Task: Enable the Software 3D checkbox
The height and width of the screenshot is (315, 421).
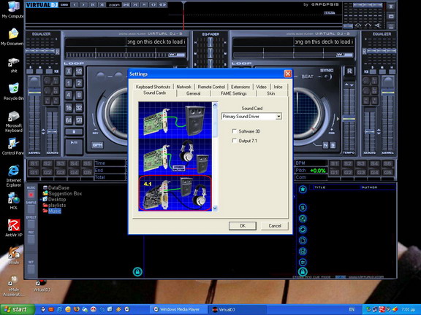Action: pos(235,131)
